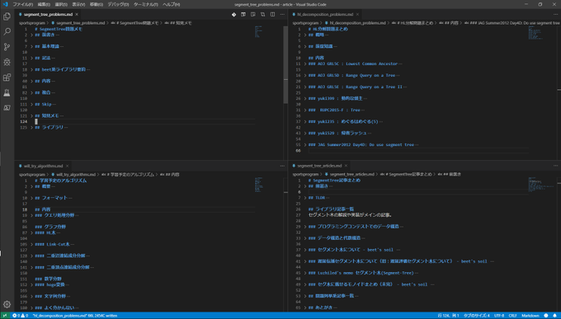The height and width of the screenshot is (319, 561).
Task: Open More Actions for will_try_algorithms.md group
Action: (282, 167)
